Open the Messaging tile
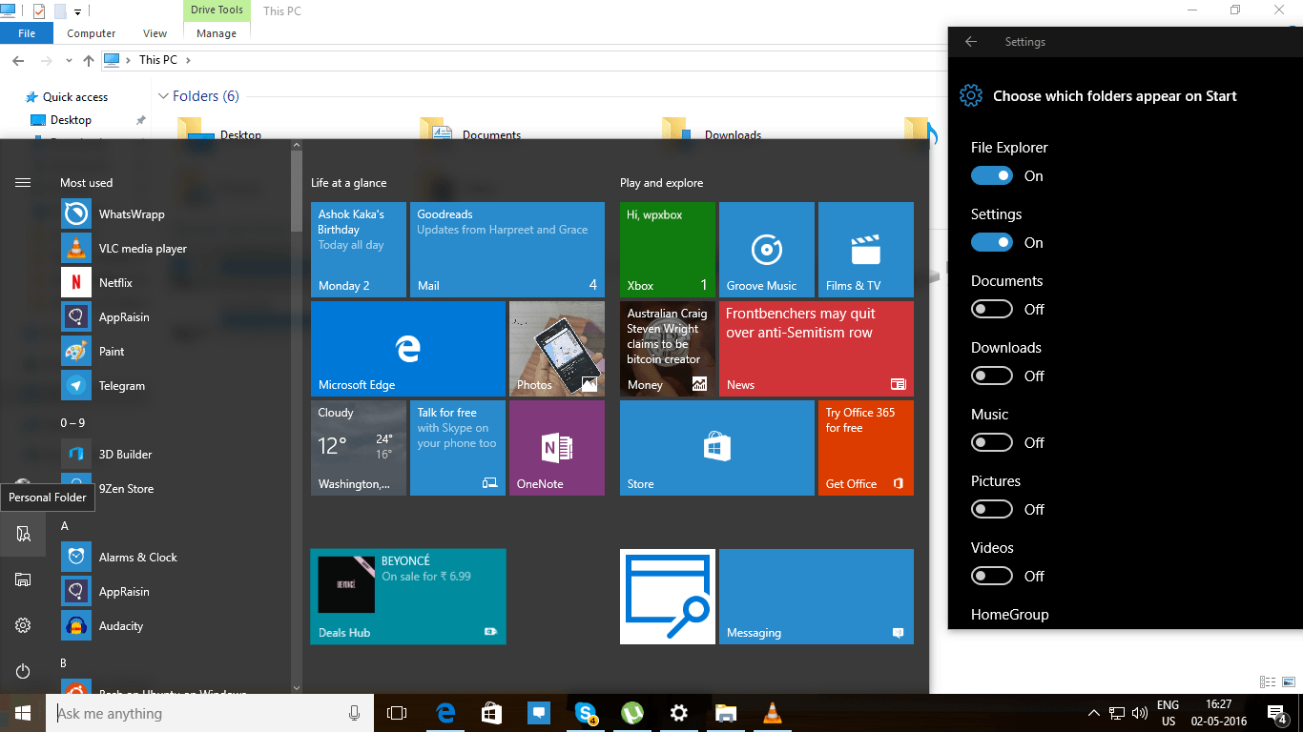 [x=817, y=597]
